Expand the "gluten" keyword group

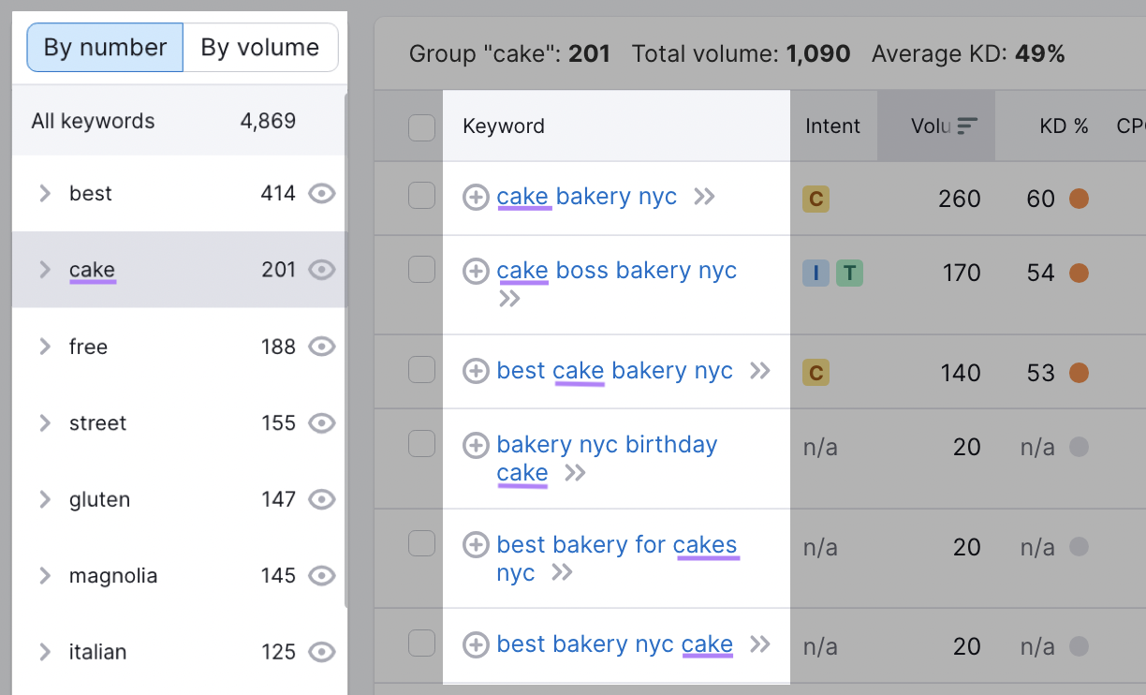tap(43, 499)
